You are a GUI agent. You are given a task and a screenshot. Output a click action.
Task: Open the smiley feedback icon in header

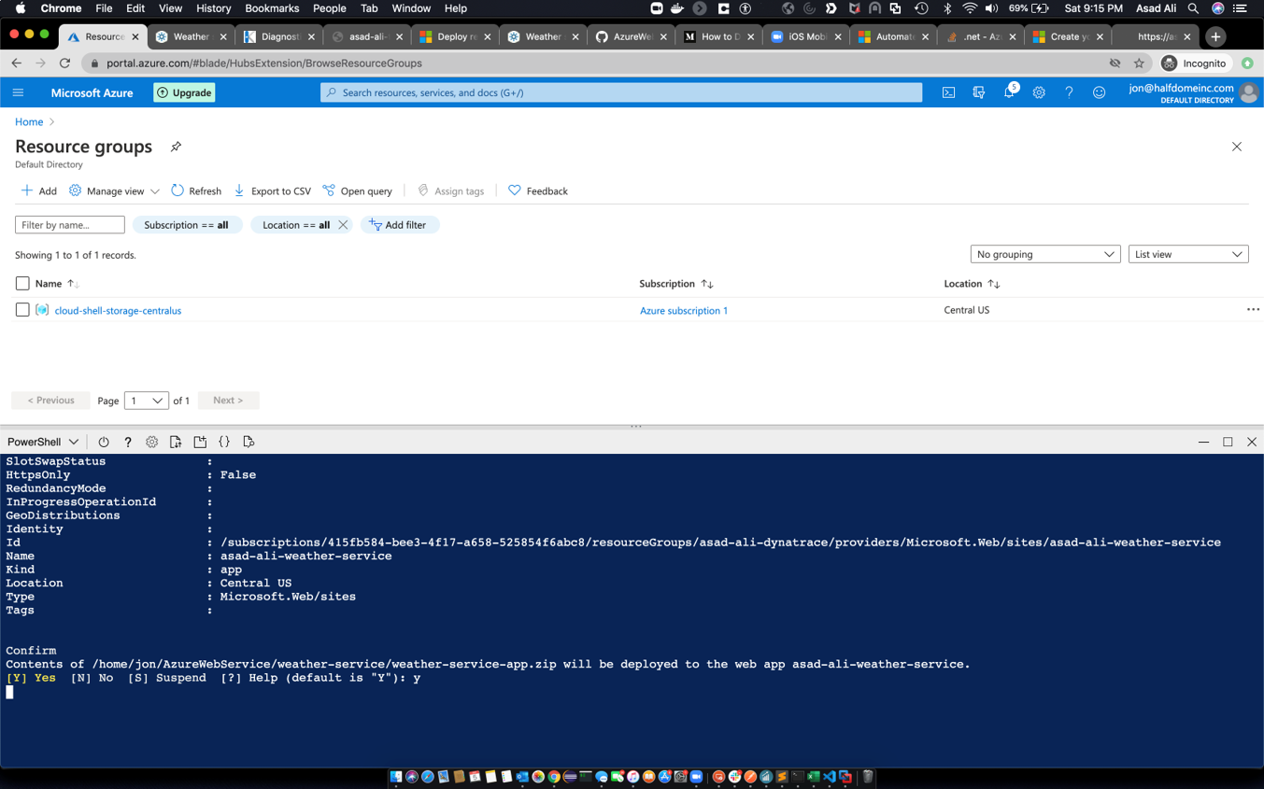point(1099,92)
